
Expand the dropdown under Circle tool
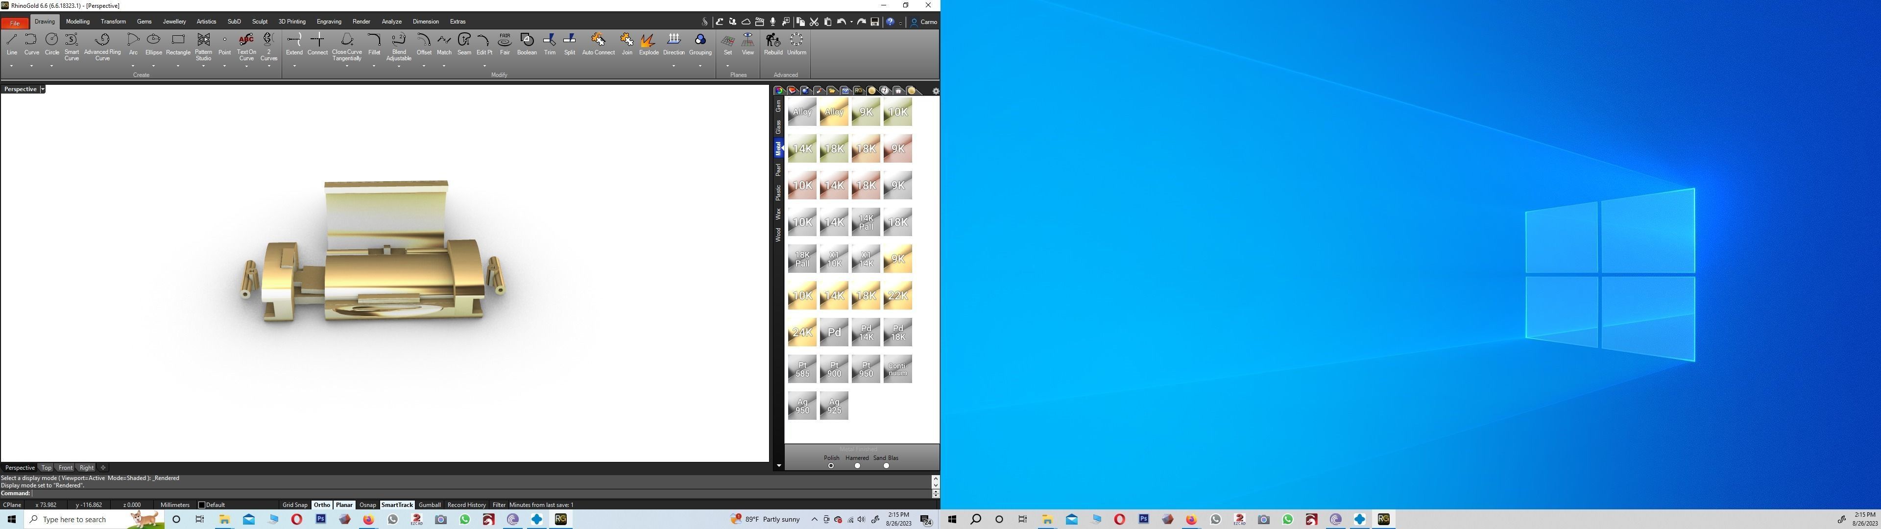click(52, 67)
